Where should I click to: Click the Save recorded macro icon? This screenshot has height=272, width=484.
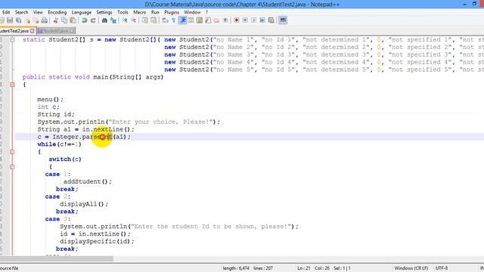(271, 20)
